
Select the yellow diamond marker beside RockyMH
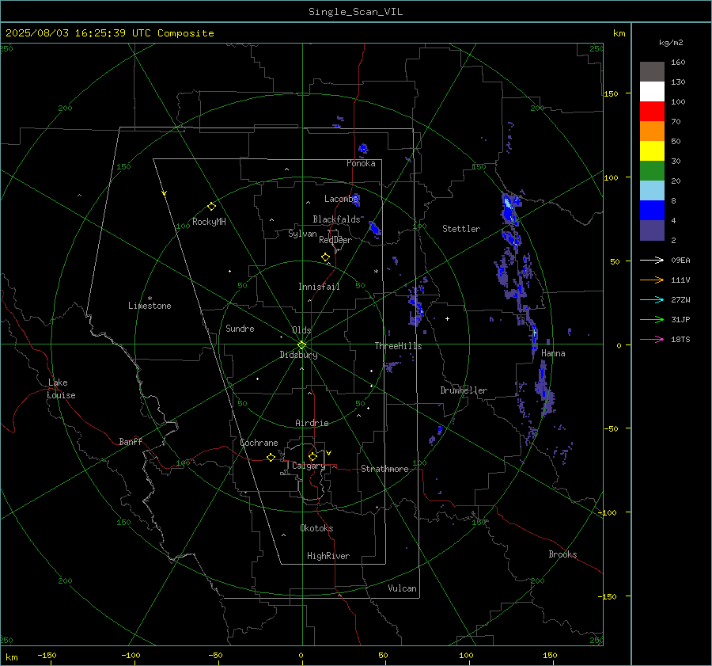pos(211,207)
